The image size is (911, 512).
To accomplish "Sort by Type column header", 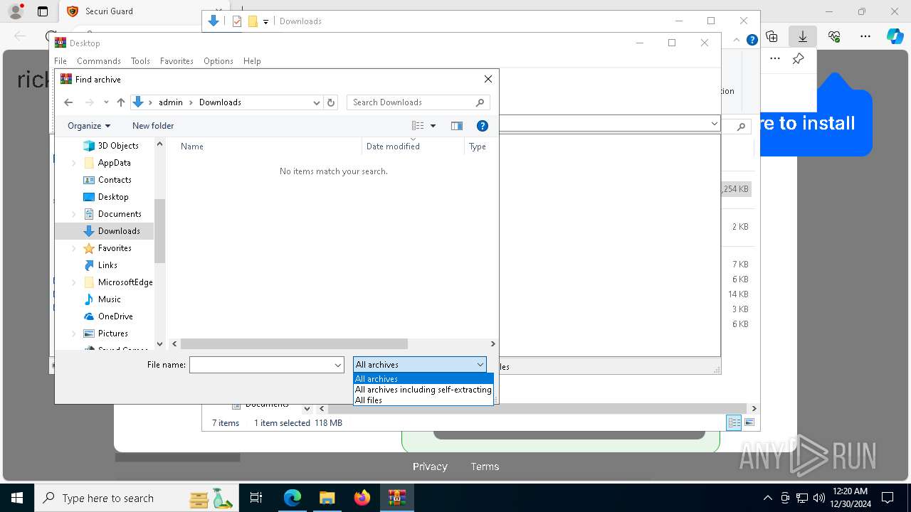I will (479, 146).
